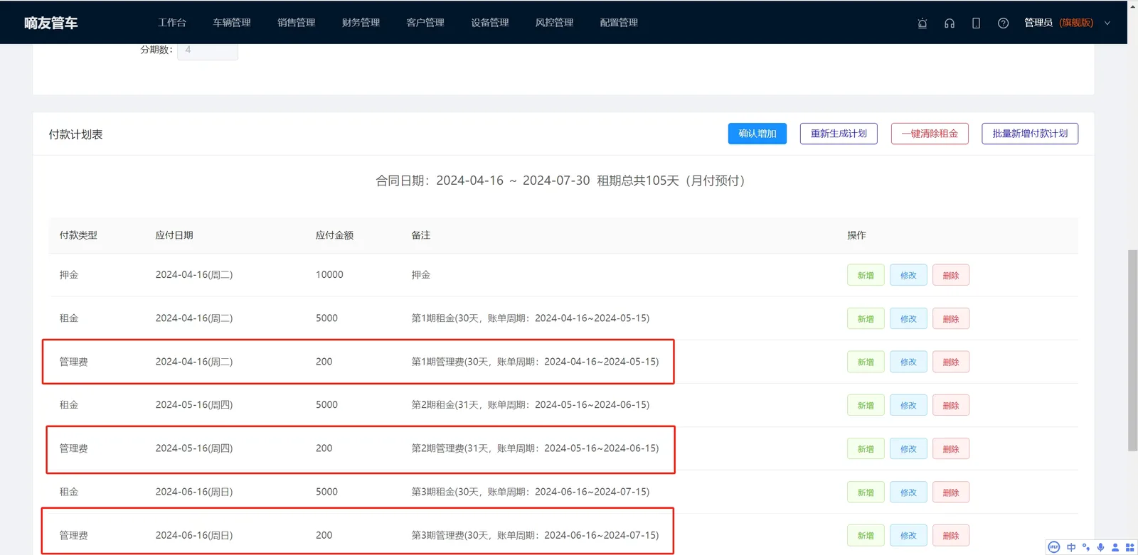Open the 客户管理 menu
The height and width of the screenshot is (555, 1138).
point(425,23)
